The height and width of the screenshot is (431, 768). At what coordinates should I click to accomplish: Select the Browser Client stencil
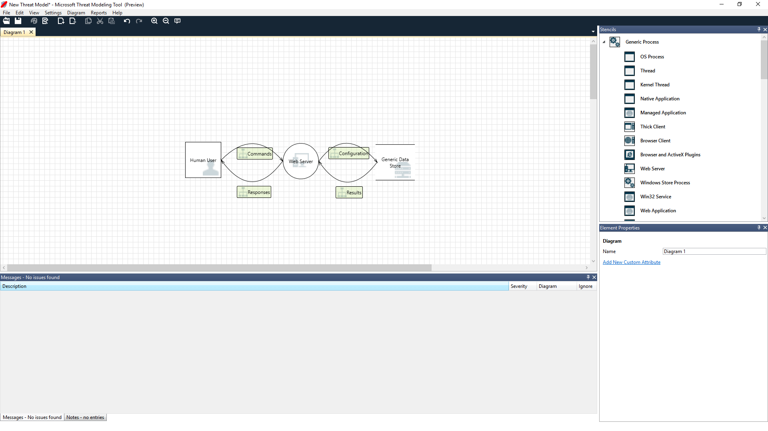point(656,140)
